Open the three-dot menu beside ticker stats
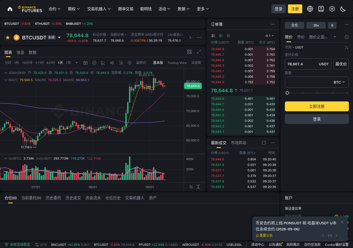 click(199, 37)
